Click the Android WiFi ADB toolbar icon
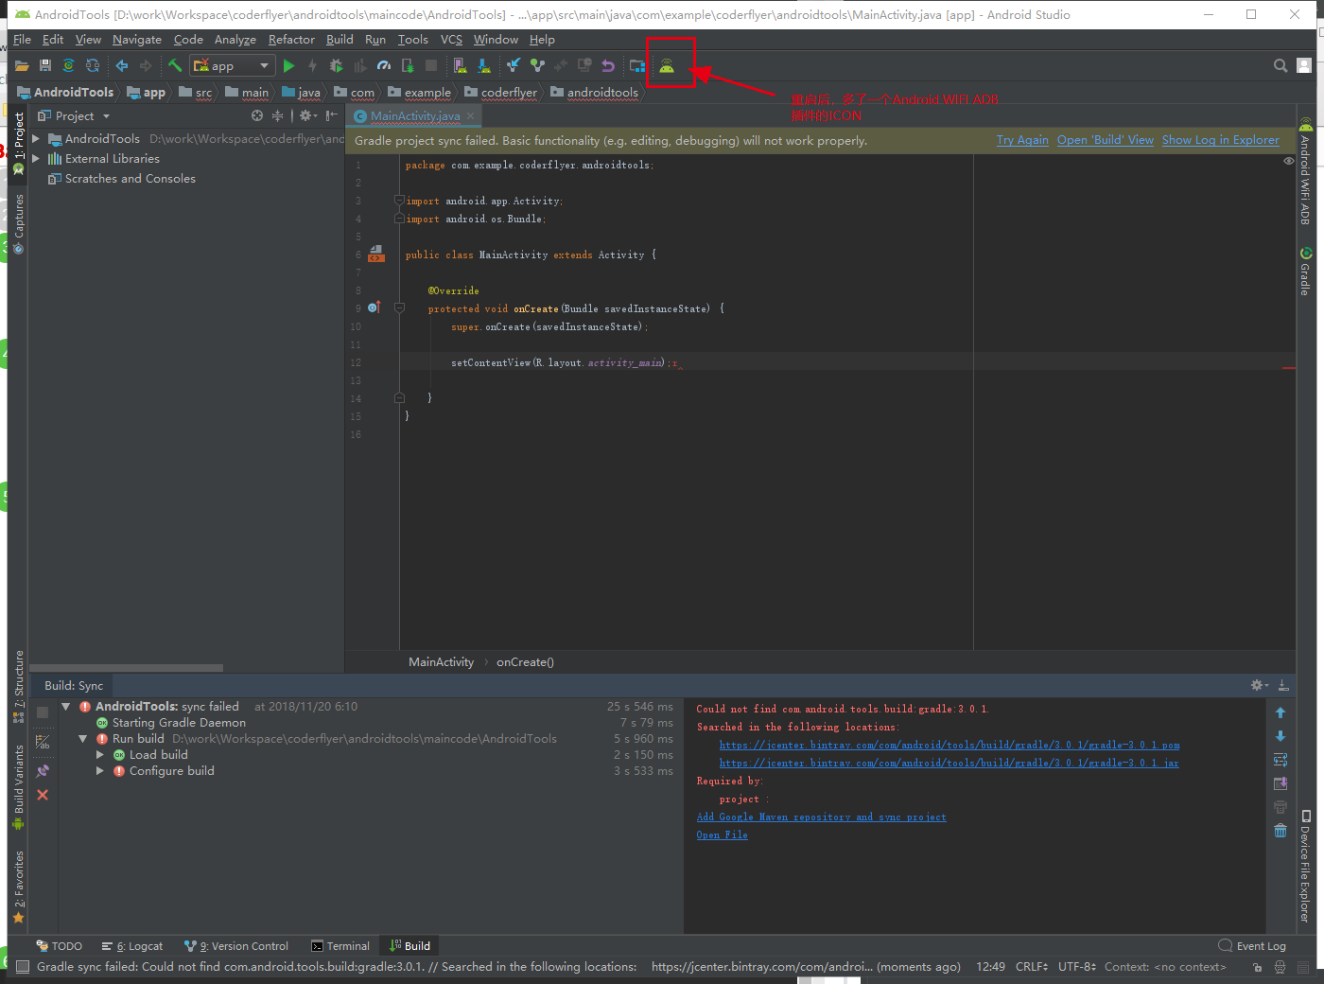 click(667, 65)
